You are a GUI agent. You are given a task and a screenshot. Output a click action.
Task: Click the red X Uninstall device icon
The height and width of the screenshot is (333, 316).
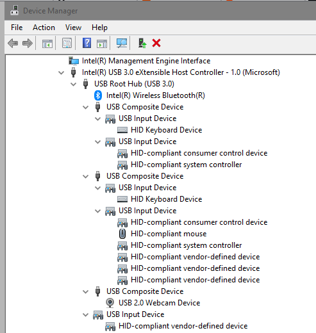click(x=156, y=43)
